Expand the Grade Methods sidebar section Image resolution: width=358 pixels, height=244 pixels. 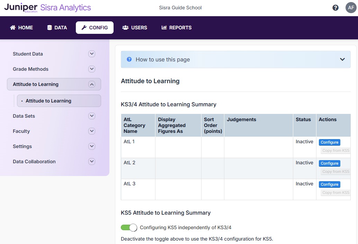(91, 69)
